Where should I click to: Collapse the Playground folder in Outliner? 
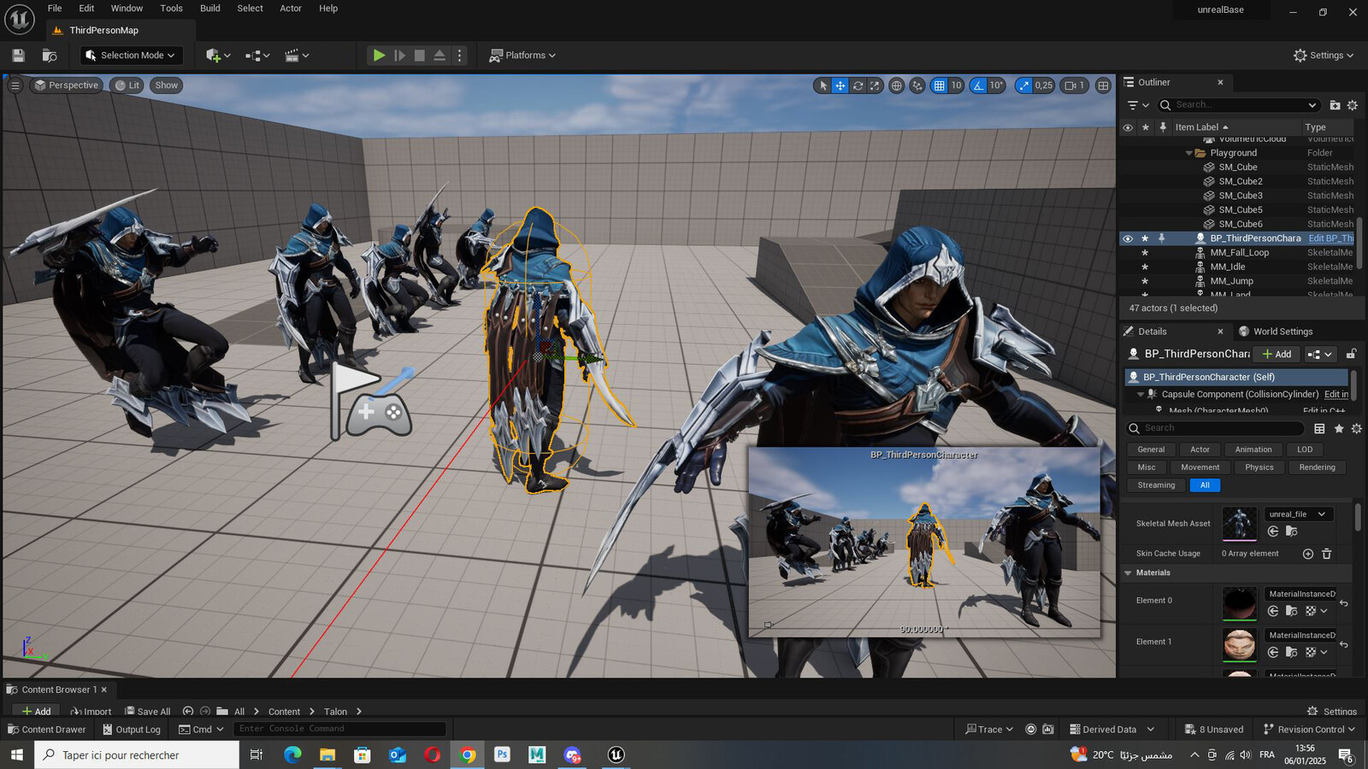tap(1188, 153)
